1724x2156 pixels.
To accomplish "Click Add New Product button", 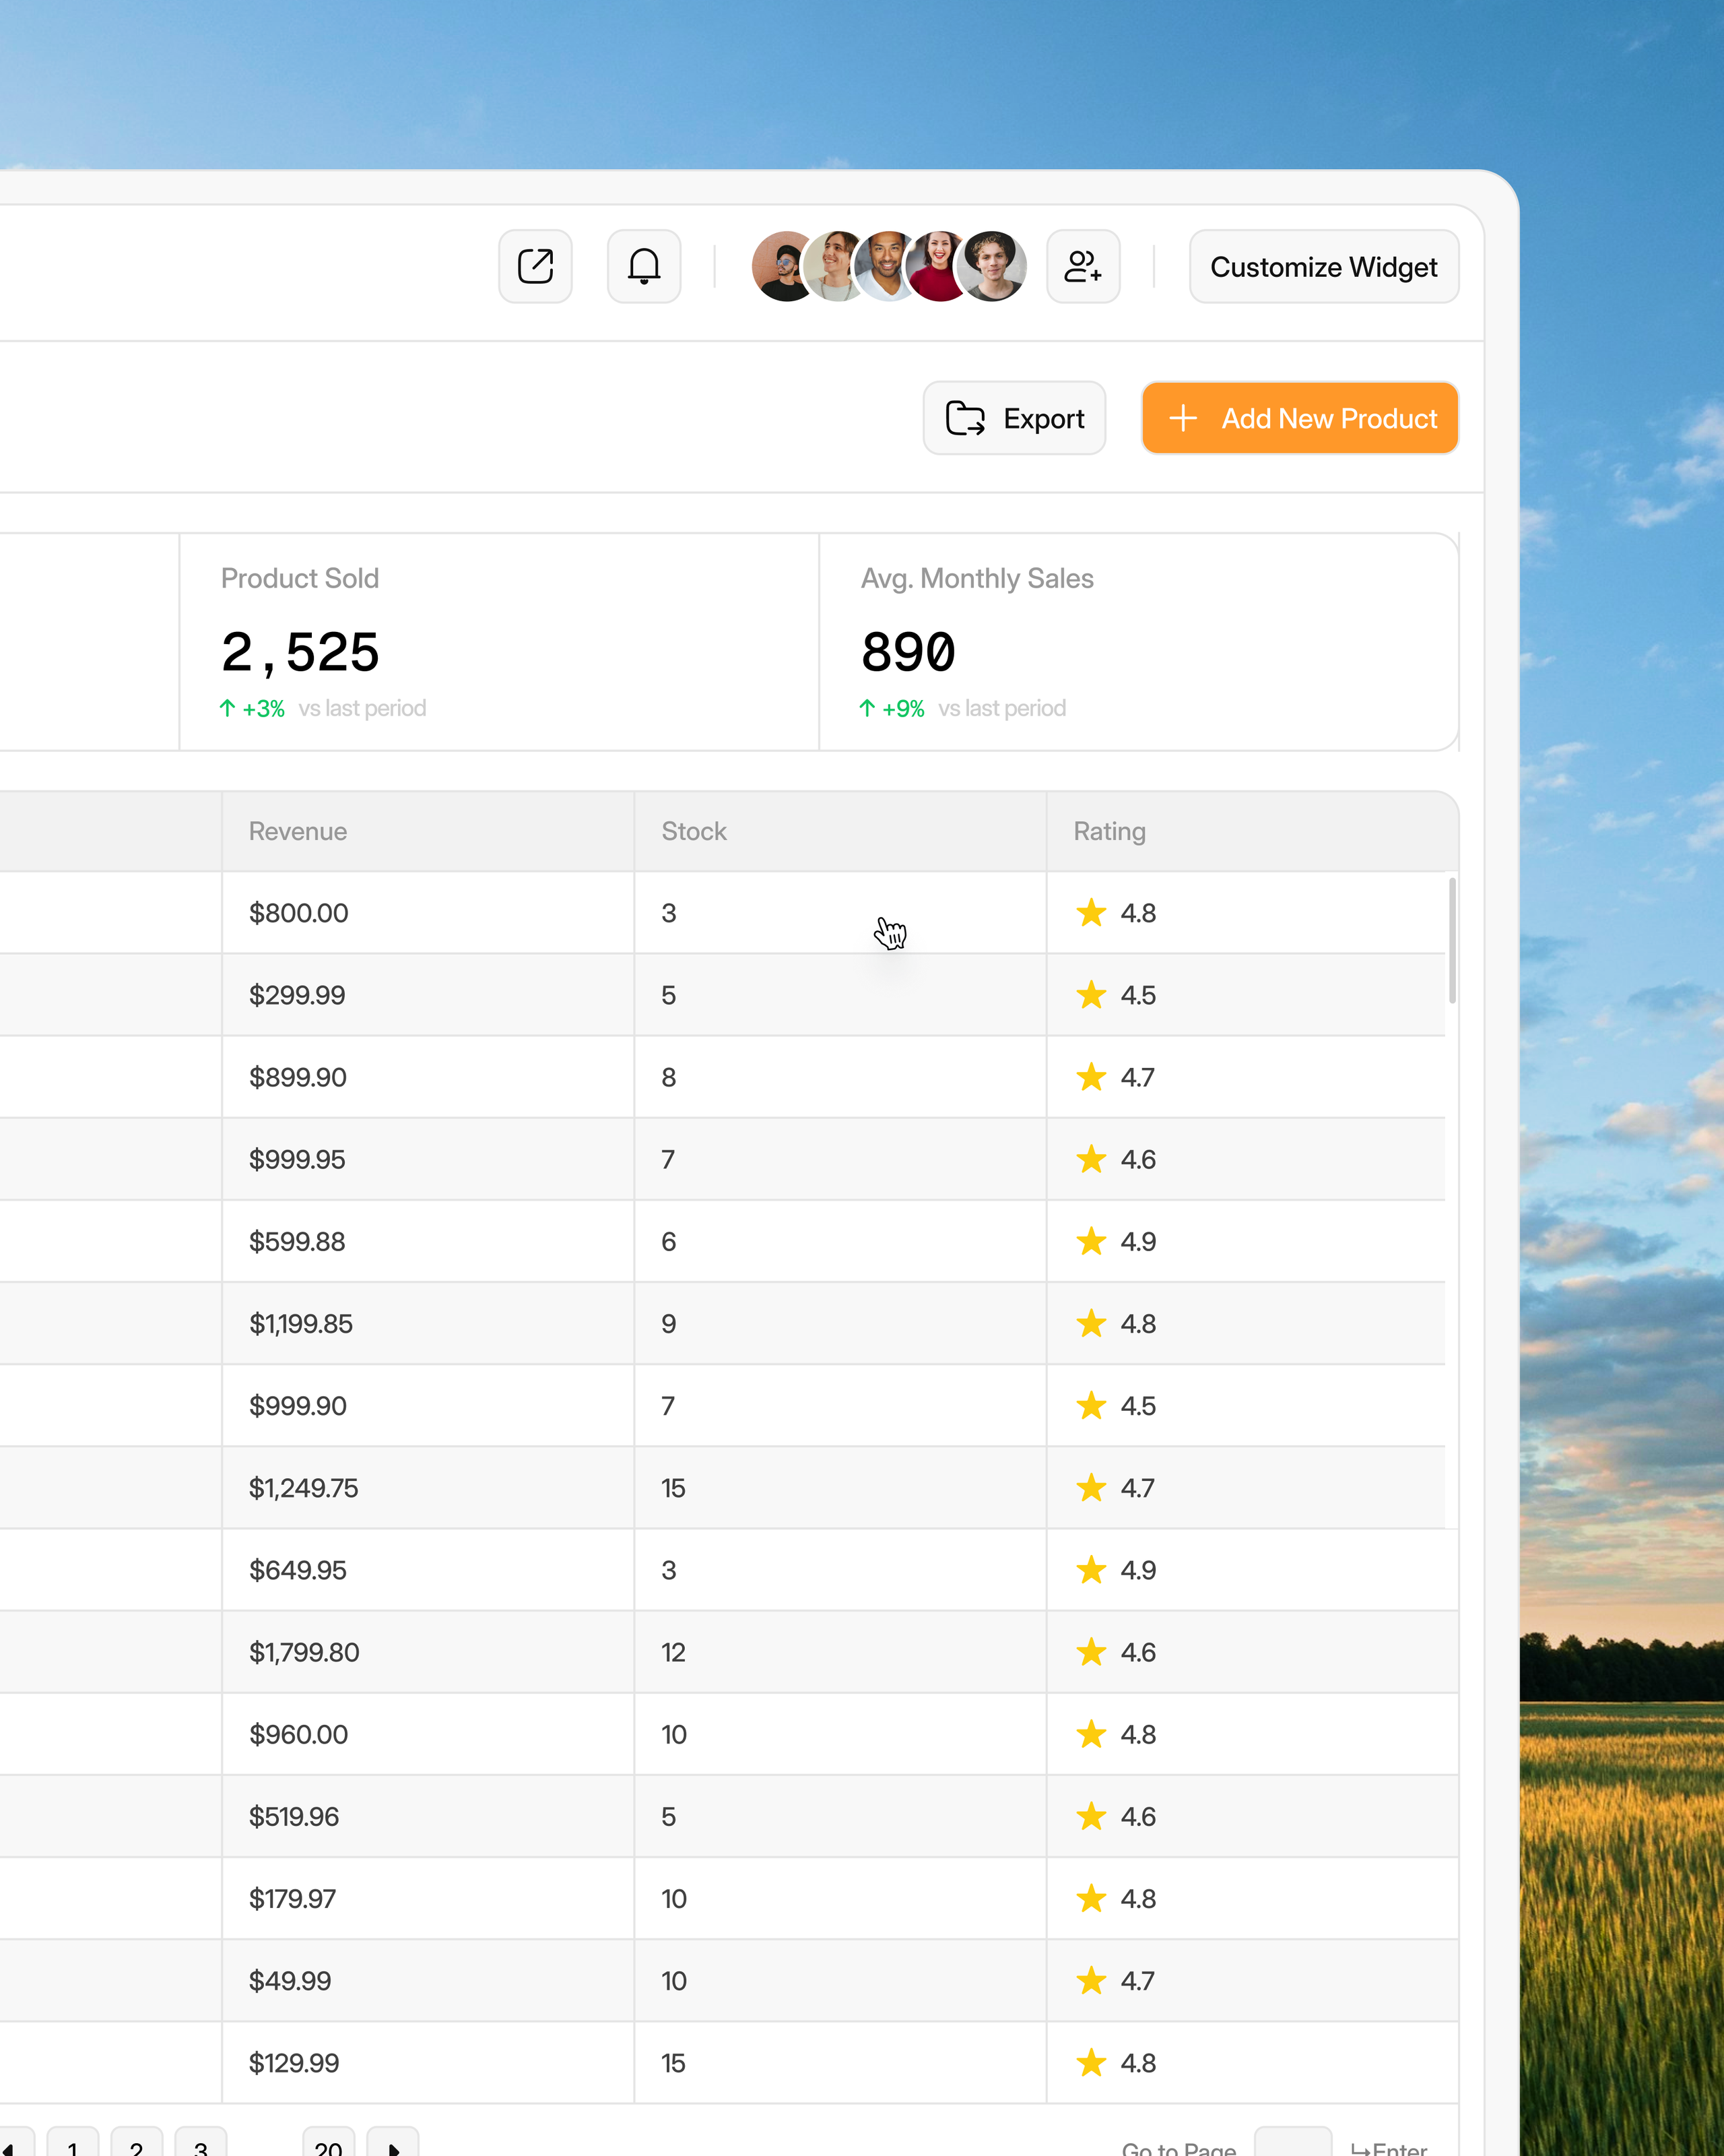I will pos(1299,418).
